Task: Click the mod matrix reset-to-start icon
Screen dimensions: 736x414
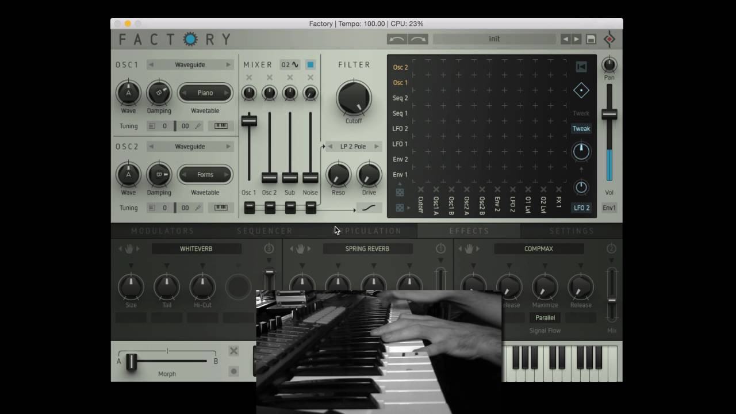Action: pos(581,67)
